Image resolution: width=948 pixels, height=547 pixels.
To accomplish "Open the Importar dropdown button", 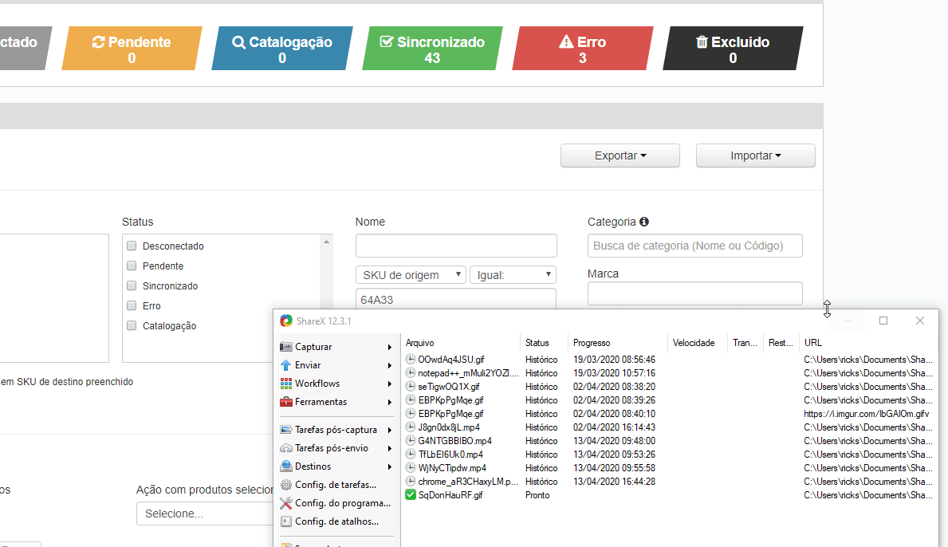I will tap(755, 155).
